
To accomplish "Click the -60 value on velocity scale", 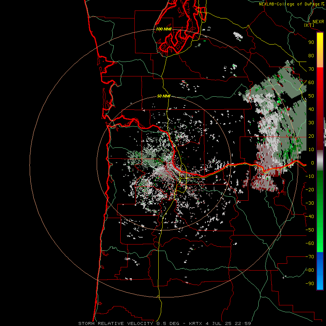I will (x=310, y=243).
